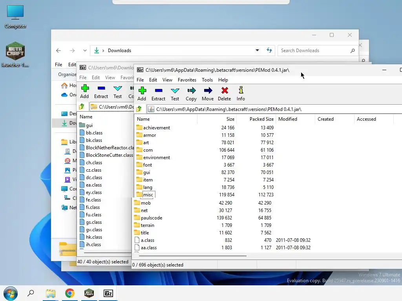Click the Copy toolbar icon
402x301 pixels.
(191, 94)
